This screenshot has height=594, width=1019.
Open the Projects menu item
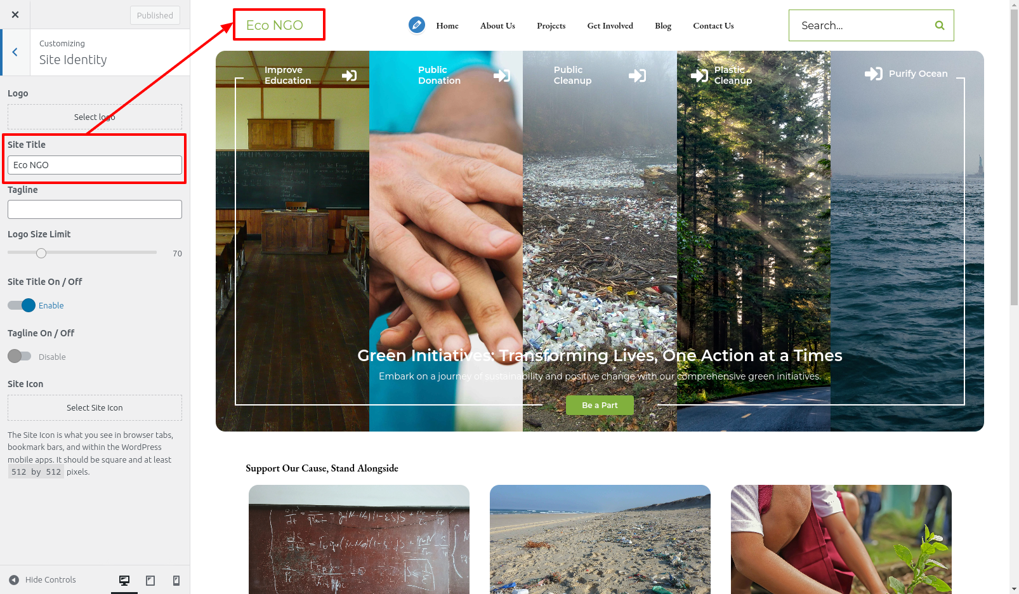click(551, 26)
